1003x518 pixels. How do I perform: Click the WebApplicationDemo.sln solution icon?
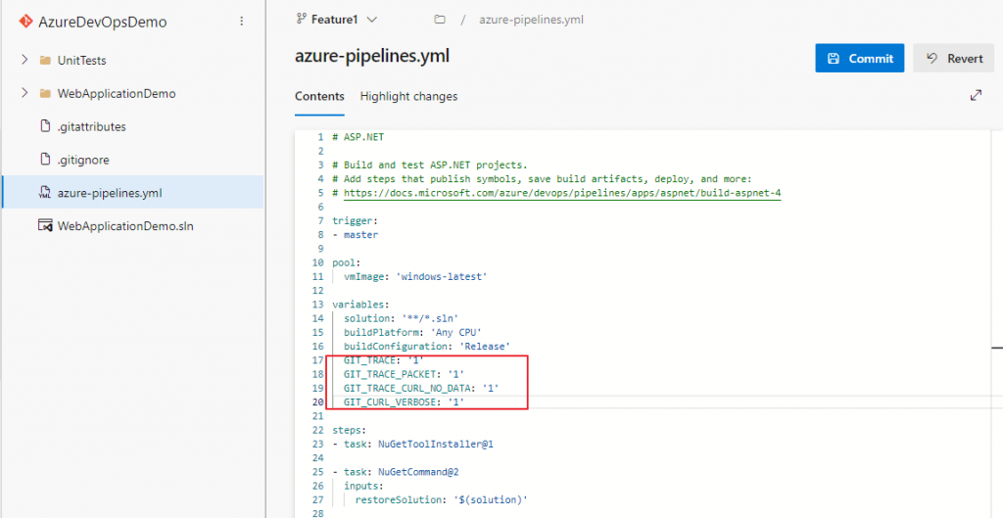tap(45, 226)
